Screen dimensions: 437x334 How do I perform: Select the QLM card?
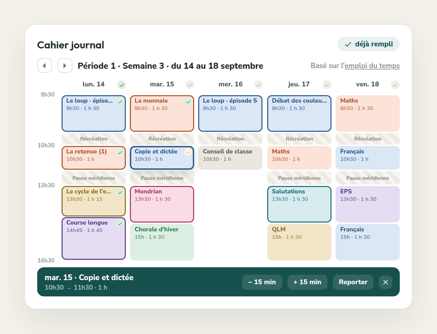click(299, 242)
